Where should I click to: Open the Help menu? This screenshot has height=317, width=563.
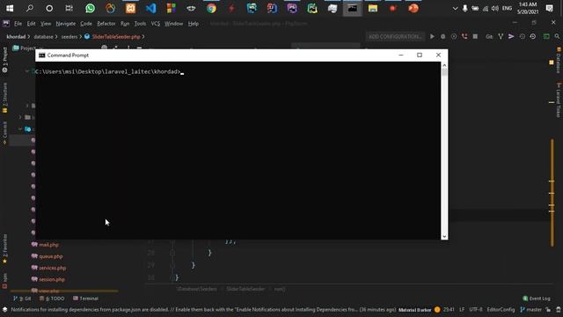(x=194, y=24)
